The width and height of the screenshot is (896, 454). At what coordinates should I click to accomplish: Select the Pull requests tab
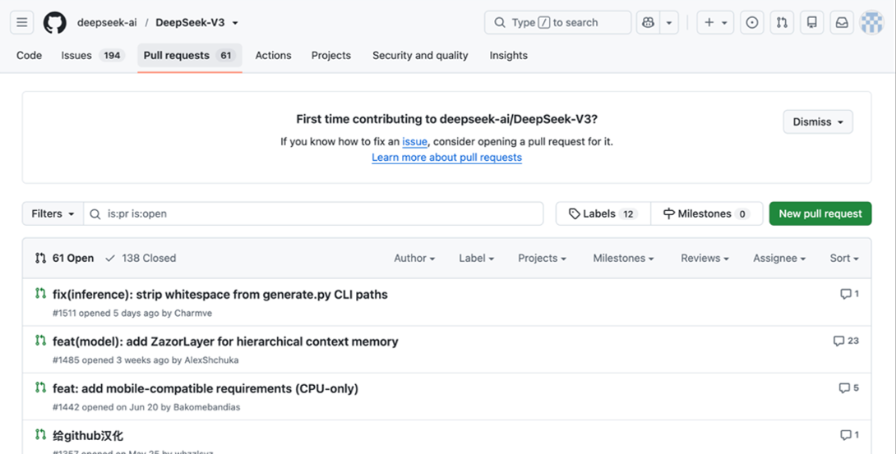[x=190, y=55]
